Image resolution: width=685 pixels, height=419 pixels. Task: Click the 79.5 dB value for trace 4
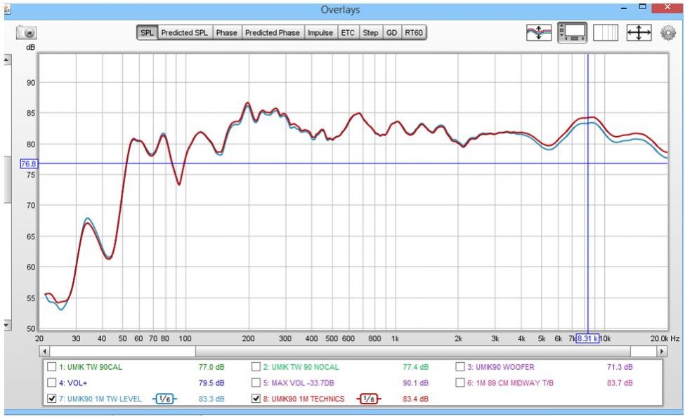[211, 383]
